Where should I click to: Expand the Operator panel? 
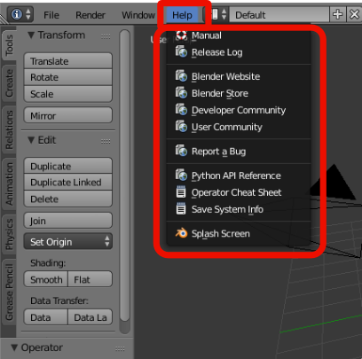click(x=14, y=347)
